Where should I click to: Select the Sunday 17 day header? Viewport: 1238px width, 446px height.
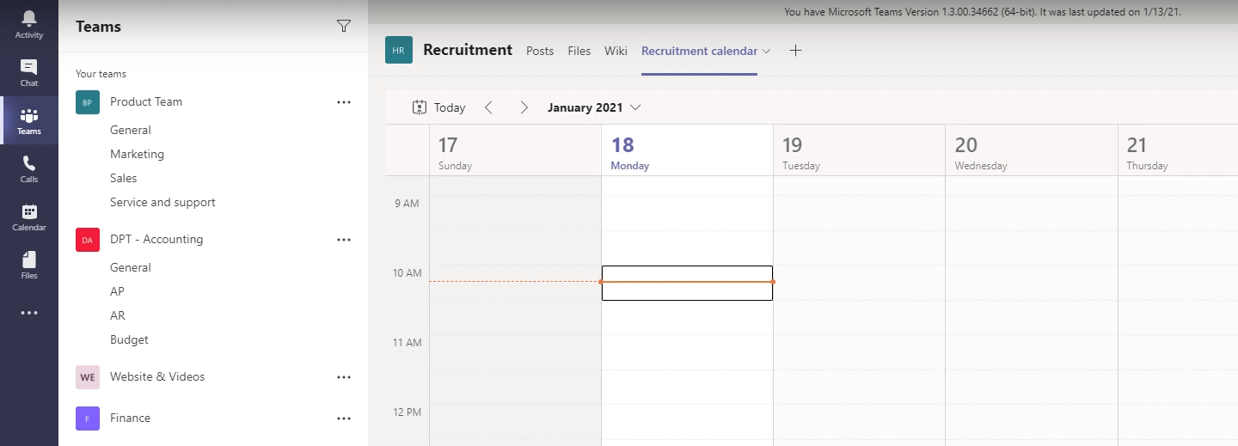click(515, 150)
